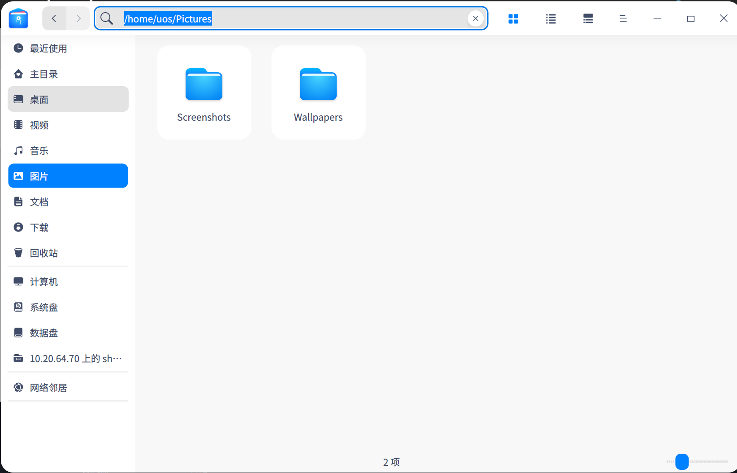Click the 2 项 status text
737x473 pixels.
[x=391, y=462]
